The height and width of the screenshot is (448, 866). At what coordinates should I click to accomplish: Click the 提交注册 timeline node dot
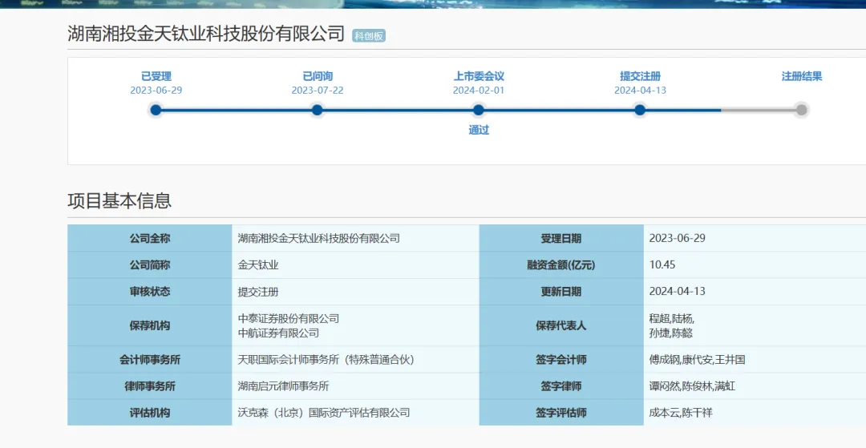pyautogui.click(x=640, y=110)
